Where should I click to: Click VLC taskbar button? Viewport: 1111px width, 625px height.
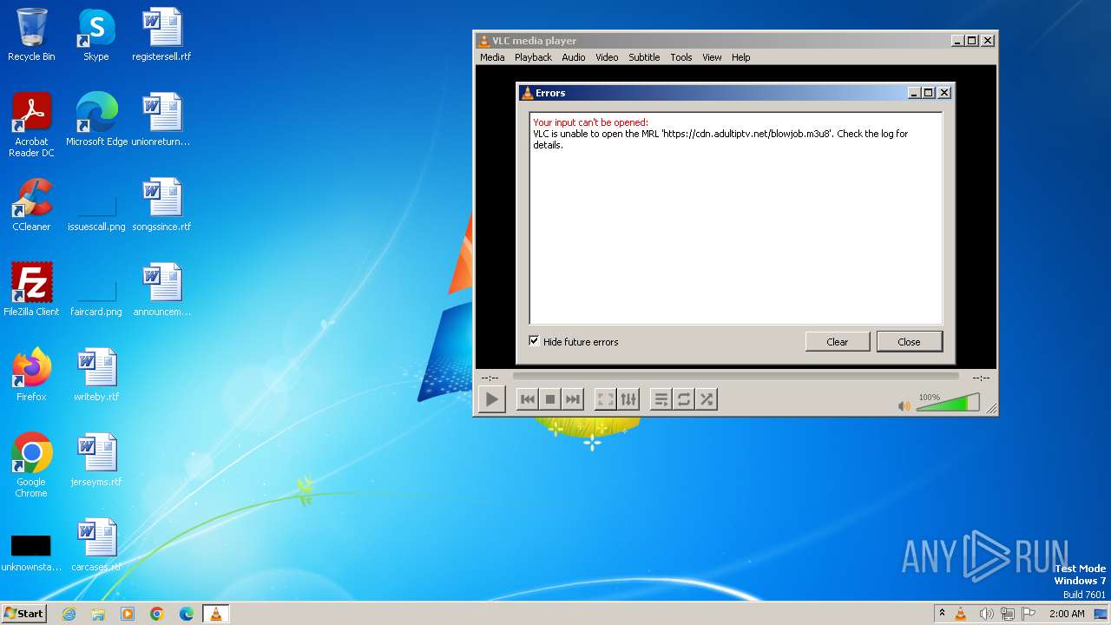click(216, 614)
